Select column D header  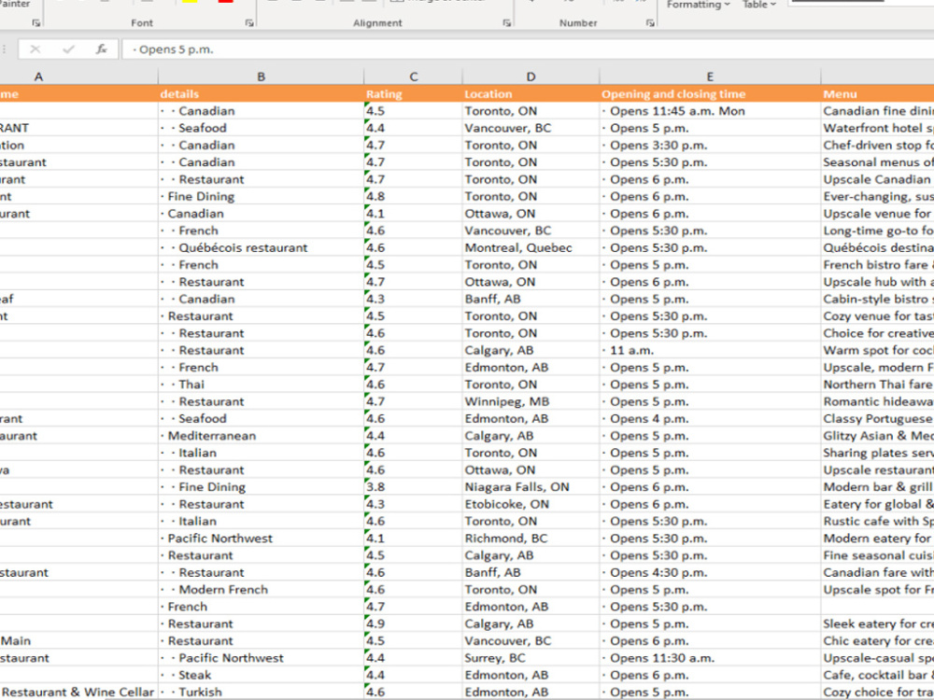531,77
